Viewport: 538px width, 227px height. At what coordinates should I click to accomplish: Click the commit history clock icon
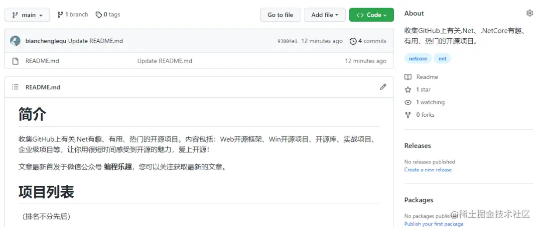click(353, 41)
